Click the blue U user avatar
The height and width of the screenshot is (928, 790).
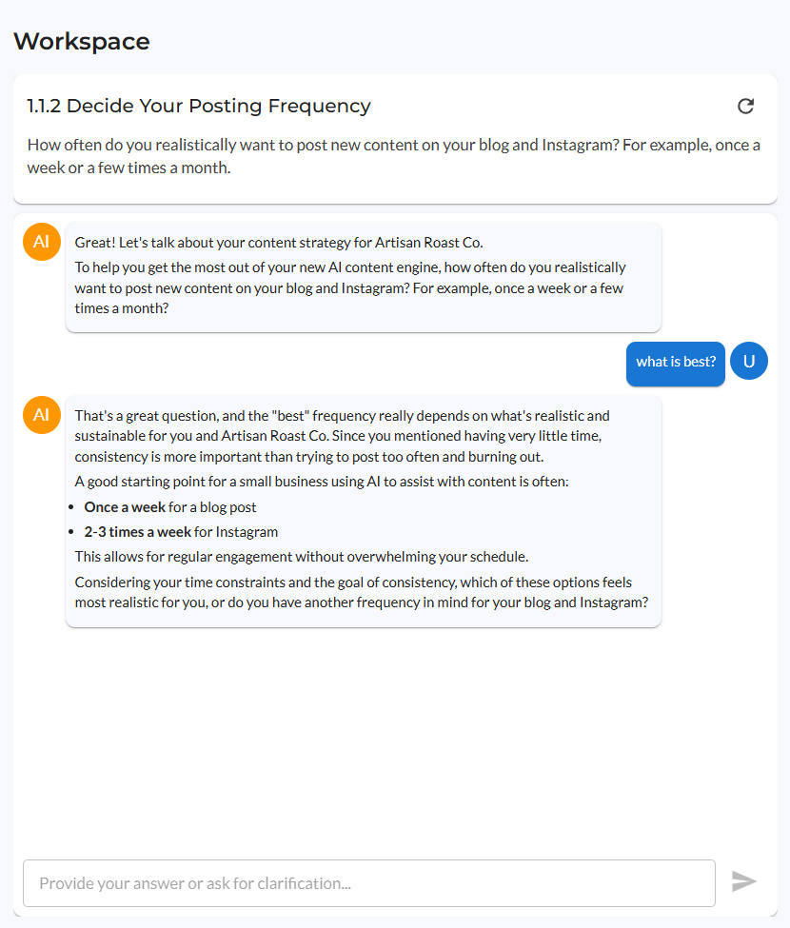pos(749,361)
